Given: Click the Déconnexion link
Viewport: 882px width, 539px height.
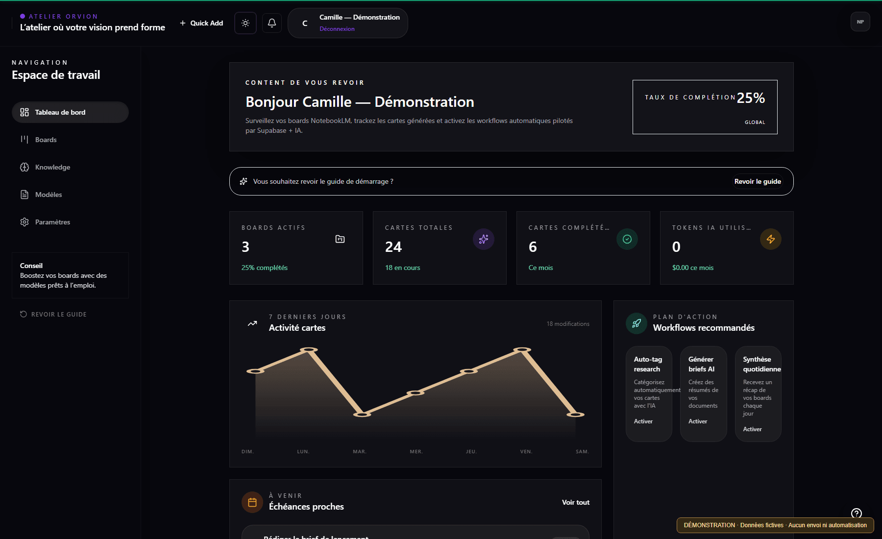Looking at the screenshot, I should click(x=337, y=29).
